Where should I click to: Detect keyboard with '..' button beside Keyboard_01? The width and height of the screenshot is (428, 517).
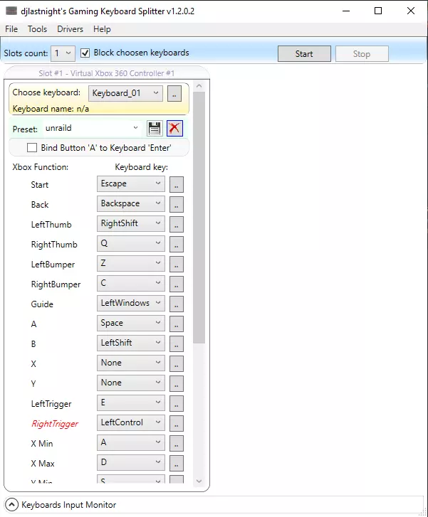tap(174, 93)
